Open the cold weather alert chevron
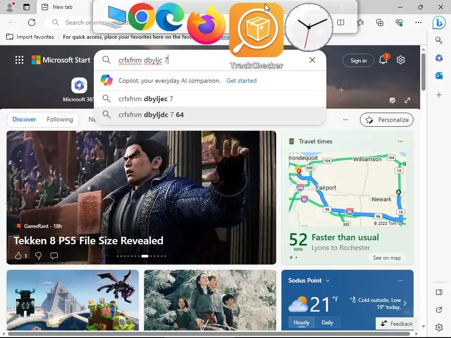This screenshot has width=451, height=338. click(x=405, y=303)
